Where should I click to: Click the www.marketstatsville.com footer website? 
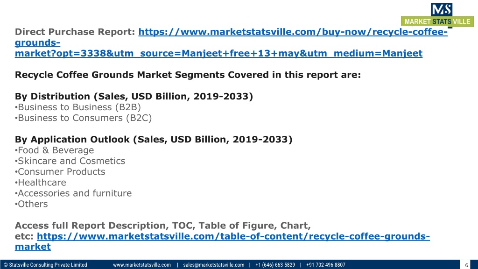point(142,265)
